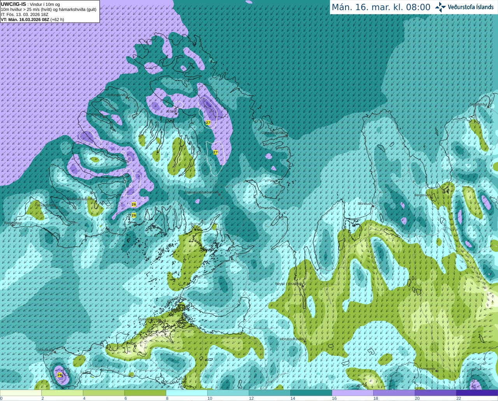The height and width of the screenshot is (401, 498).
Task: Click the 'UWC/IG-IS' model title
Action: click(14, 4)
